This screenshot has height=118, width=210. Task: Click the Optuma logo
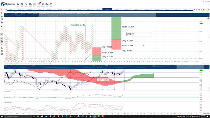click(8, 4)
